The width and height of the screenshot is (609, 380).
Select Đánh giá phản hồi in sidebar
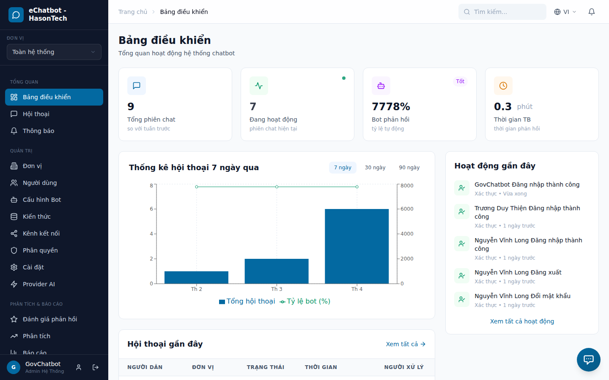pyautogui.click(x=49, y=319)
